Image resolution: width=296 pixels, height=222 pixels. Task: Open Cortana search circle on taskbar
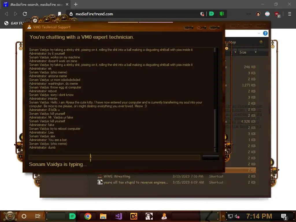pos(24,216)
